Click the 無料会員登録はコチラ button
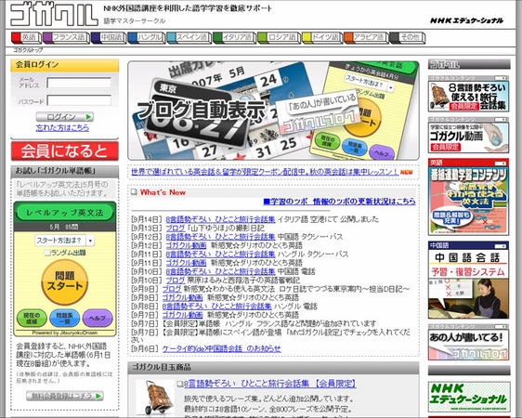Viewport: 522px width, 418px height. 65,396
